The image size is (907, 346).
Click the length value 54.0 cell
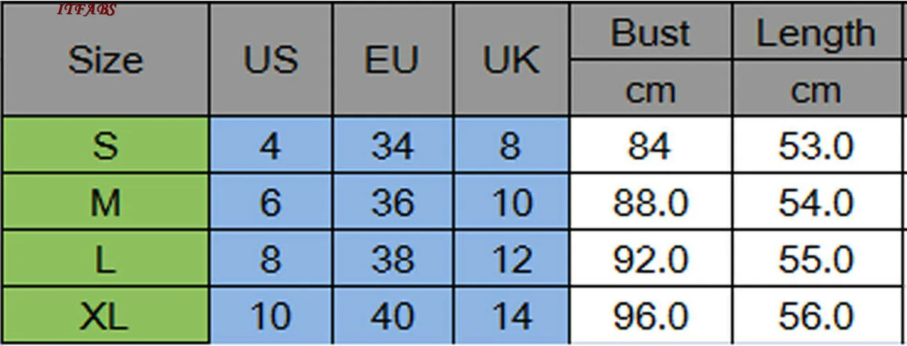click(816, 203)
